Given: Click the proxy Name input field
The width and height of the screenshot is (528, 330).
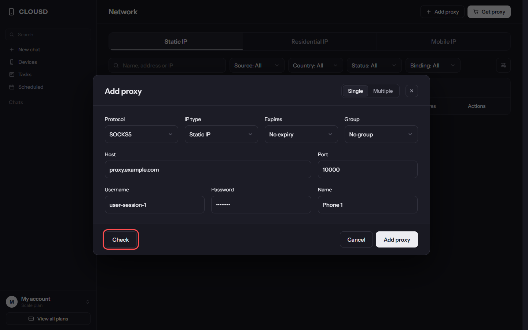Looking at the screenshot, I should tap(367, 205).
